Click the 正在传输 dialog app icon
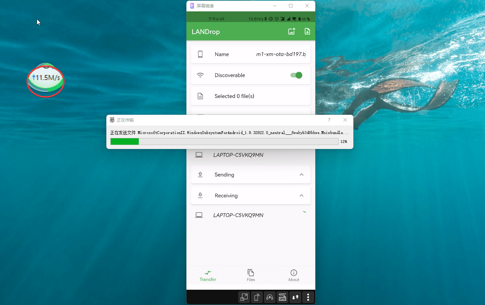485x305 pixels. [x=112, y=120]
